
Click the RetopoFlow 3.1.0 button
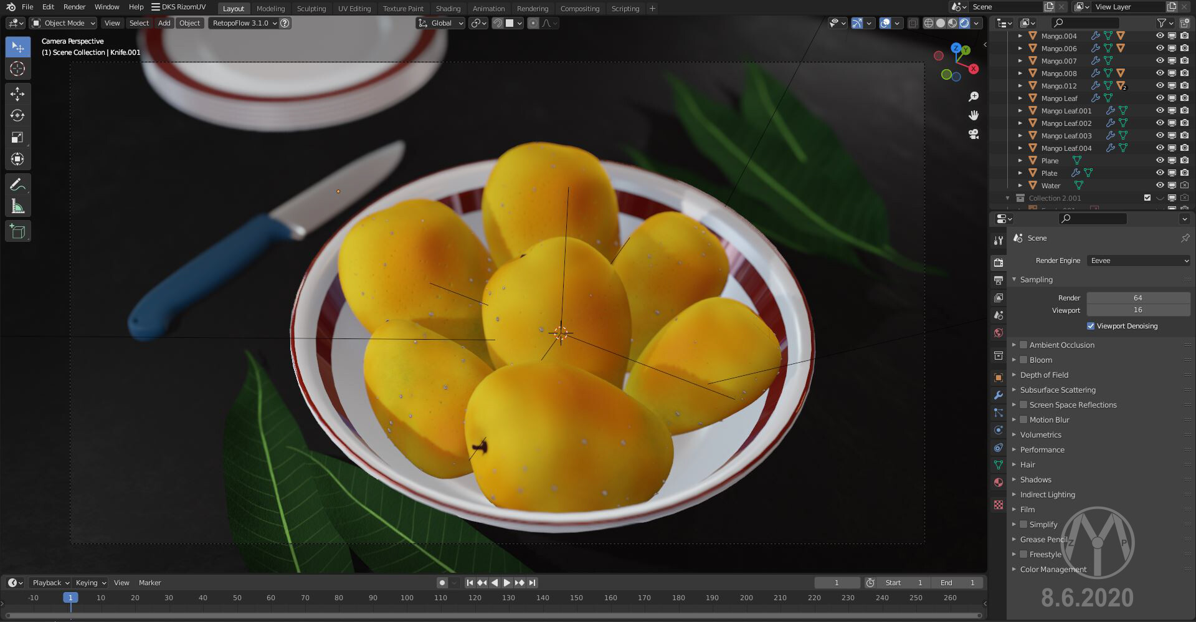244,23
